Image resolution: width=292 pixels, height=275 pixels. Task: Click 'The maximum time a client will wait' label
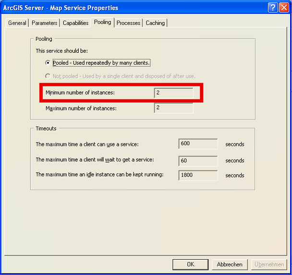pos(95,160)
